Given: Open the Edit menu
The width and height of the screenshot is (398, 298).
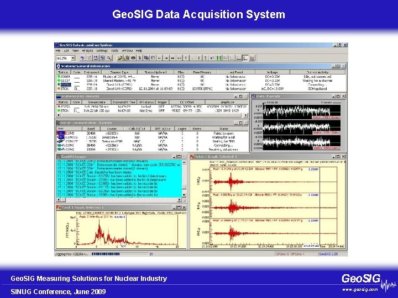Looking at the screenshot, I should (66, 51).
